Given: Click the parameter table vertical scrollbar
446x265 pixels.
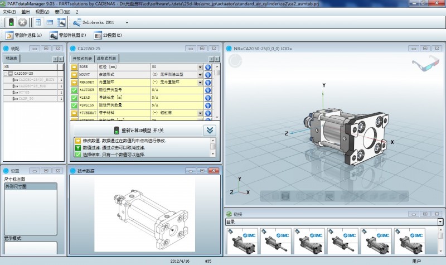Looking at the screenshot, I should coord(217,89).
